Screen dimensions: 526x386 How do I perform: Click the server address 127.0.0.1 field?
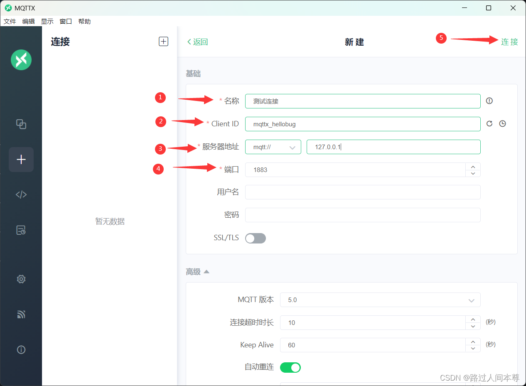point(393,147)
